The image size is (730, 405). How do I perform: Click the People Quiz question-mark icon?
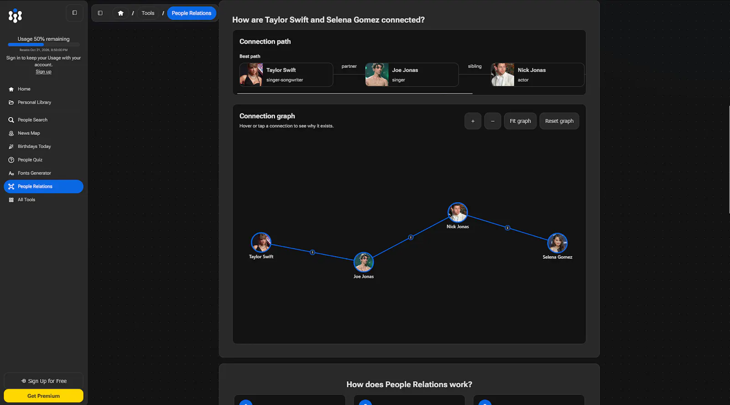pos(11,160)
